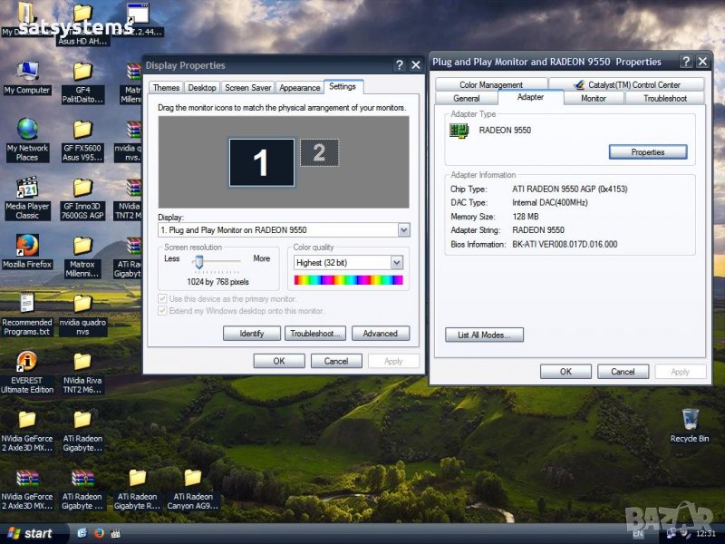Viewport: 725px width, 544px height.
Task: Open the Recycle Bin icon
Action: (x=690, y=420)
